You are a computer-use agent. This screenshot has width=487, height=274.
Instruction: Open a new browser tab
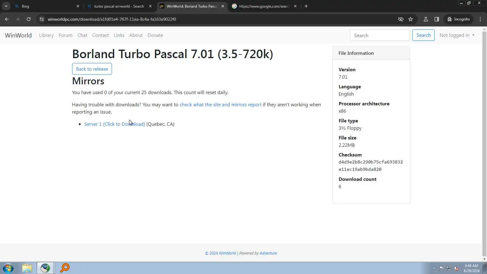[x=306, y=6]
